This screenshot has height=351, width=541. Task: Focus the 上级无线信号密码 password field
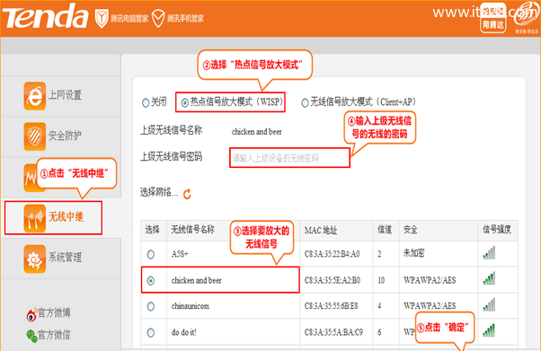[289, 158]
